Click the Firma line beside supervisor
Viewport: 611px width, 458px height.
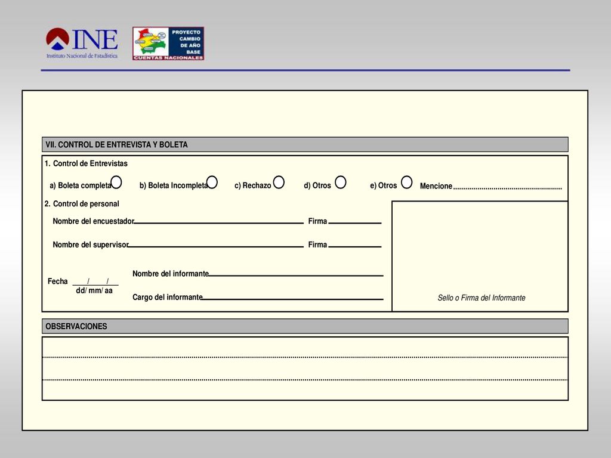354,246
